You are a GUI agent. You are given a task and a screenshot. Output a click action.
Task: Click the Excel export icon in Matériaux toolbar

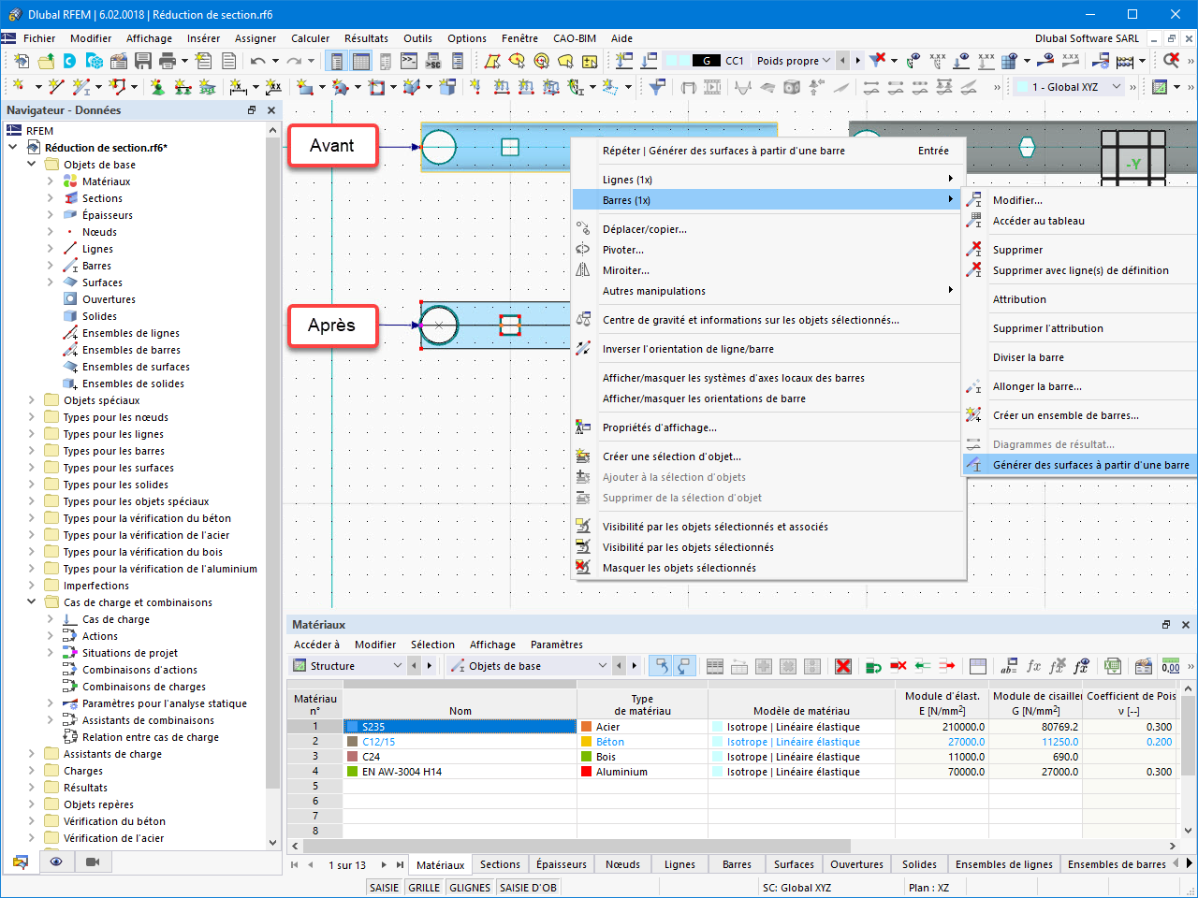click(1113, 666)
